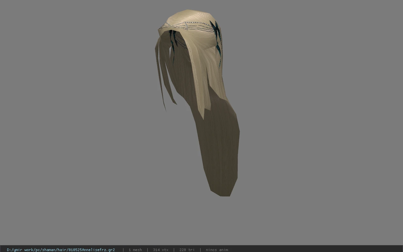Image resolution: width=403 pixels, height=252 pixels.
Task: Click the 'nincs anim' status entry
Action: pos(217,250)
